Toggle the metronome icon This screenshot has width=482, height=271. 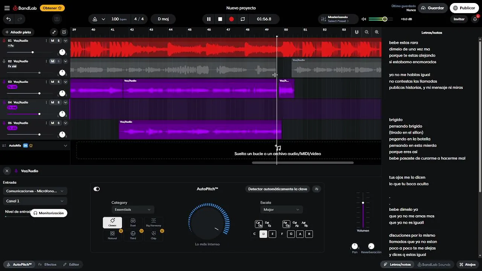tap(95, 19)
